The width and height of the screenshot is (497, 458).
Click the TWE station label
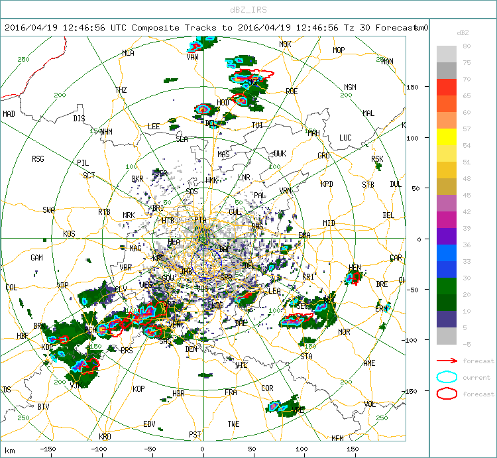(233, 424)
